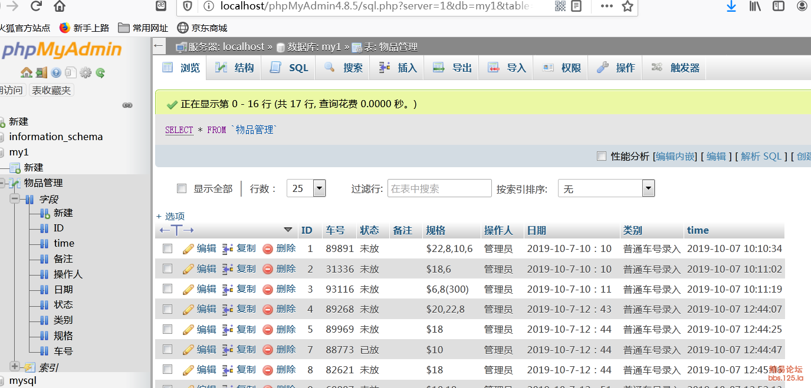
Task: Click the 表收藏夹 favorites button
Action: click(x=51, y=90)
